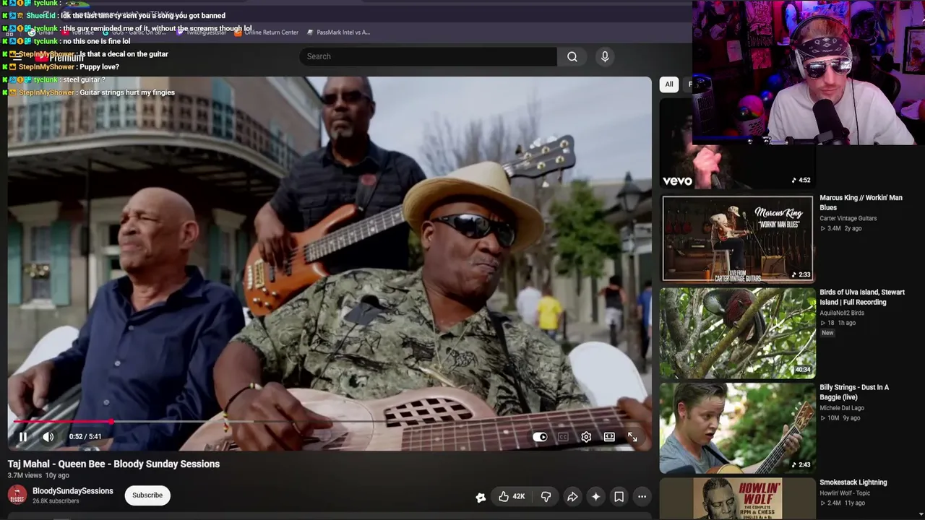Open the Billy Strings Dust In A Baggie thumbnail

click(738, 428)
